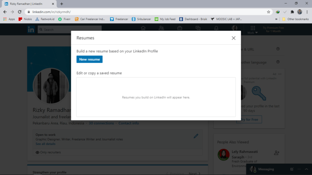Screen dimensions: 312x175
Task: Go back with browser back arrow
Action: pyautogui.click(x=5, y=12)
